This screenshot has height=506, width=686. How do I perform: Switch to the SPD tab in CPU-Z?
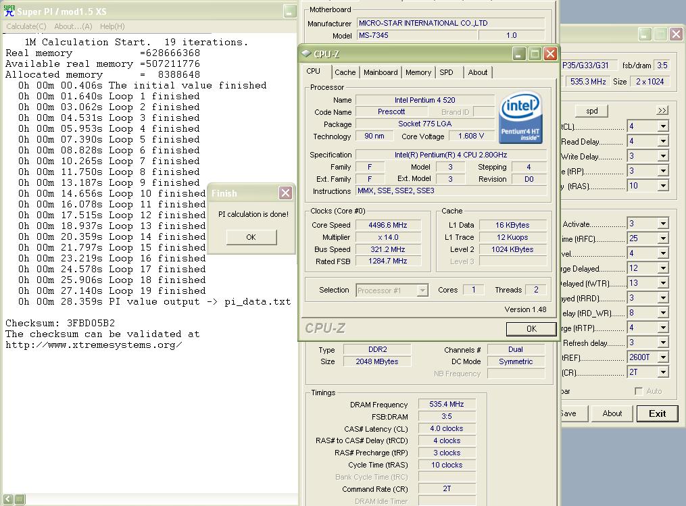click(446, 72)
